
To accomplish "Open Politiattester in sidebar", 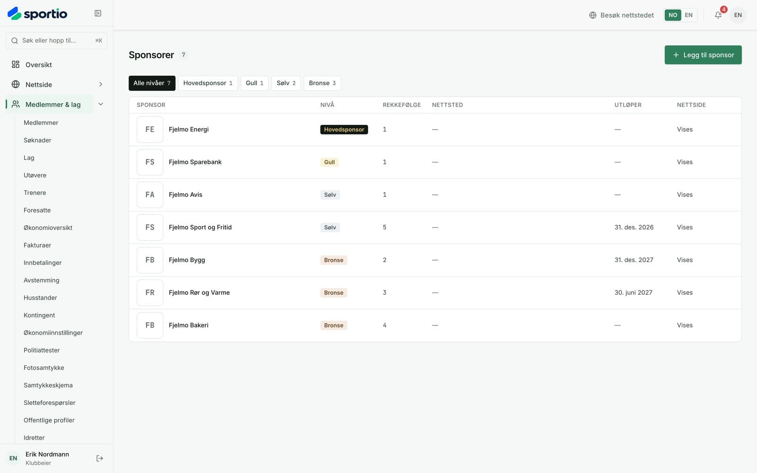I will pos(42,350).
